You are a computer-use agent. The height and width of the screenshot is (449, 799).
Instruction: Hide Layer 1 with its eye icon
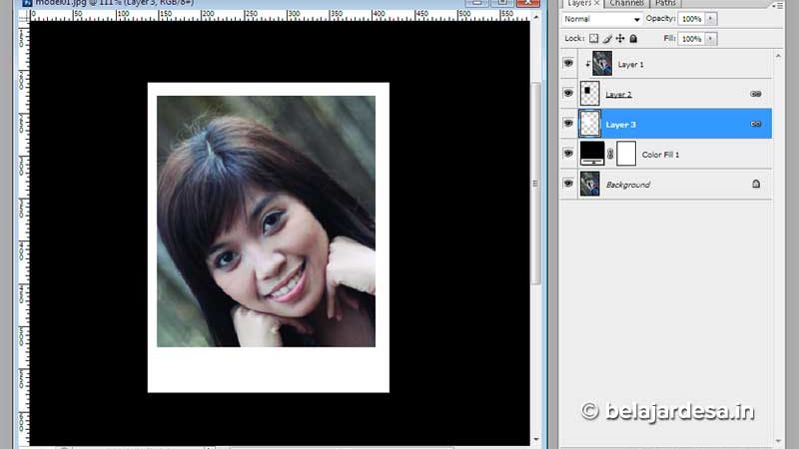point(568,63)
